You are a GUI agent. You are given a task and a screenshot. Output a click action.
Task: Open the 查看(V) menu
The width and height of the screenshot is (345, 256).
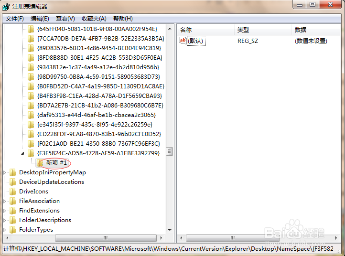tap(65, 19)
